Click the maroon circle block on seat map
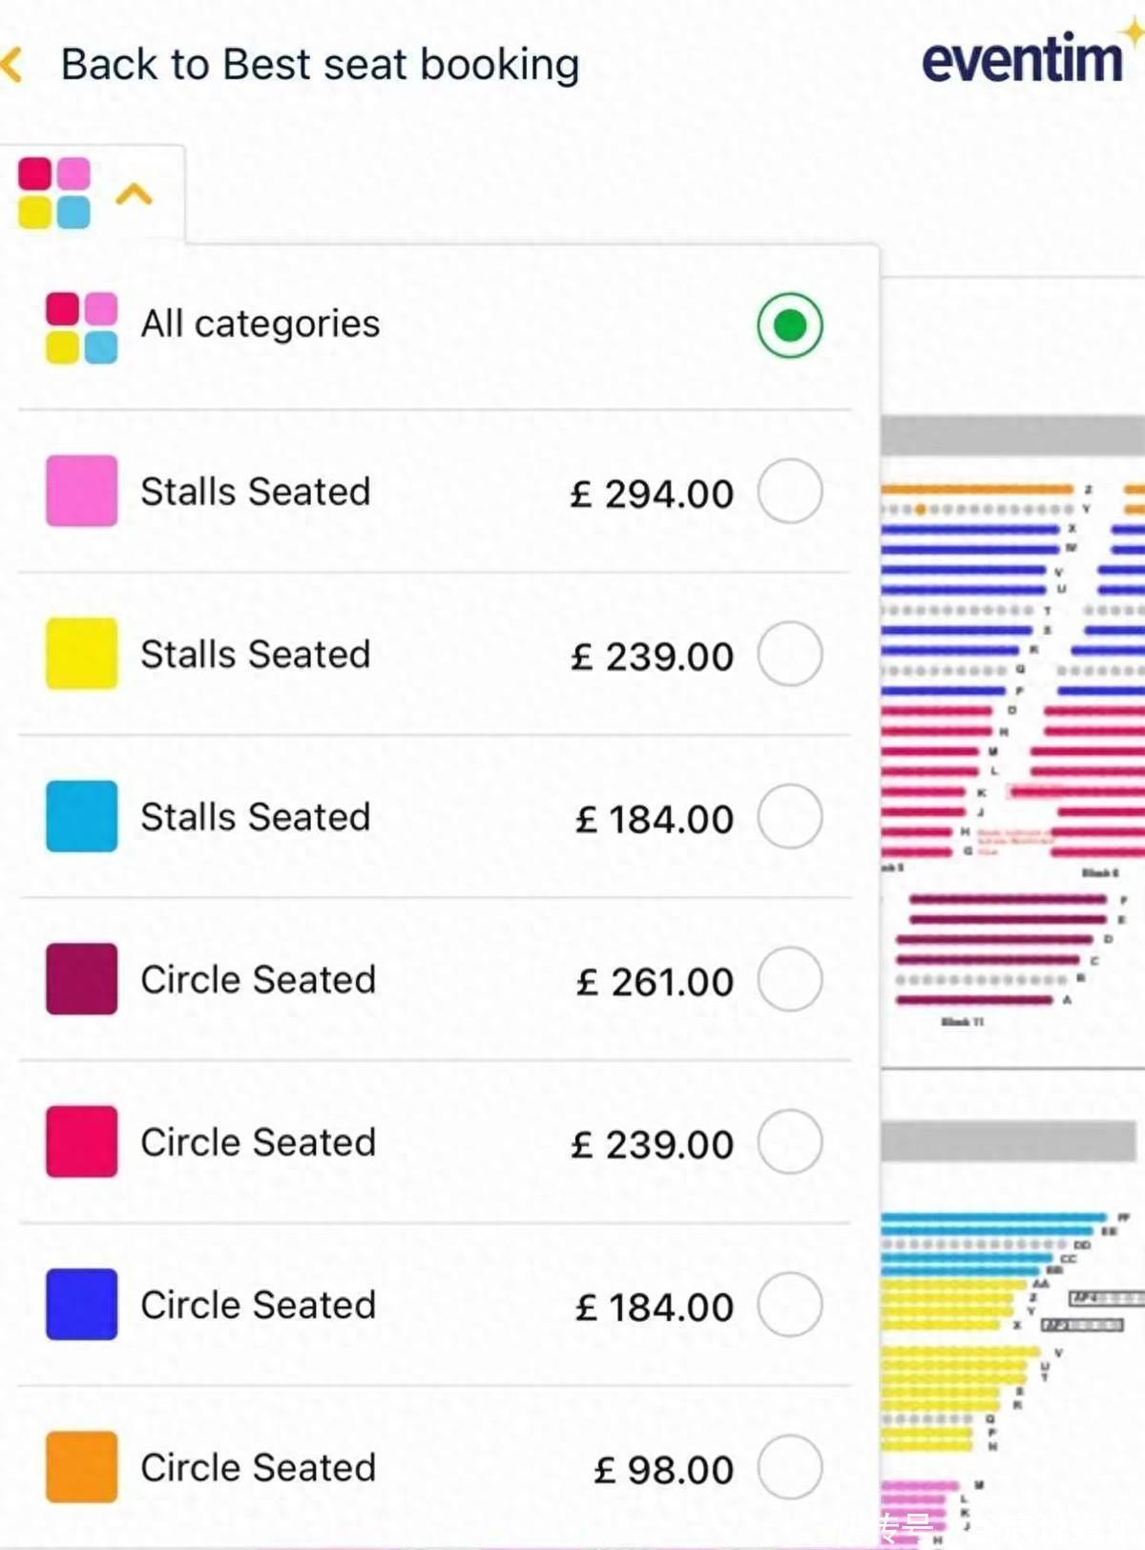 coord(997,950)
